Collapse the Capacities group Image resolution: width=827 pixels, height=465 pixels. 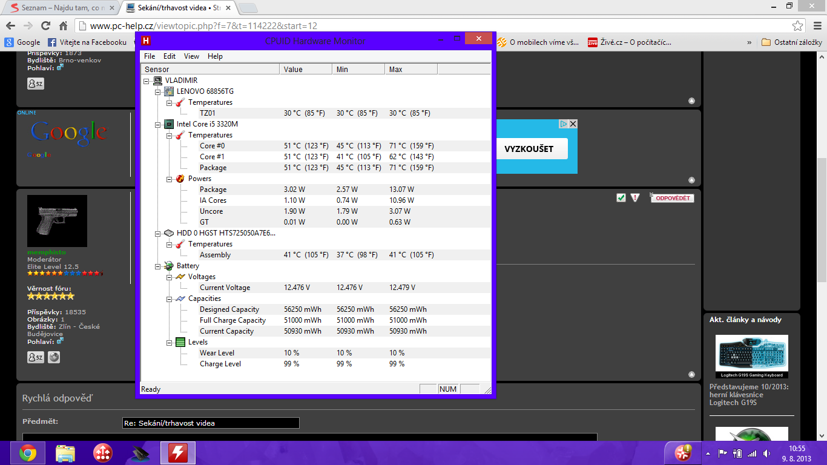coord(170,298)
